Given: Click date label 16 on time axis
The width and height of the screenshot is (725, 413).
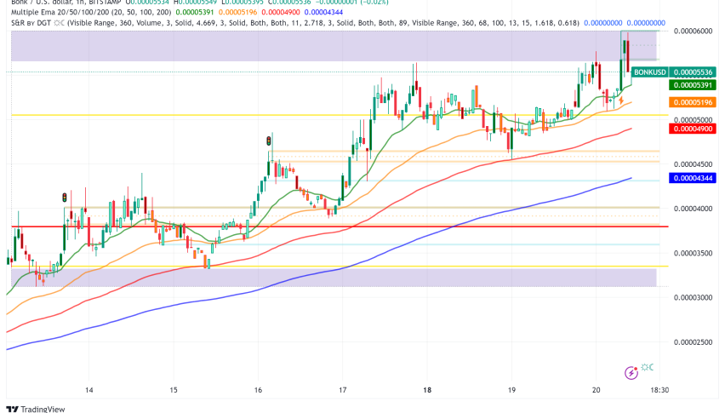Looking at the screenshot, I should [x=258, y=390].
